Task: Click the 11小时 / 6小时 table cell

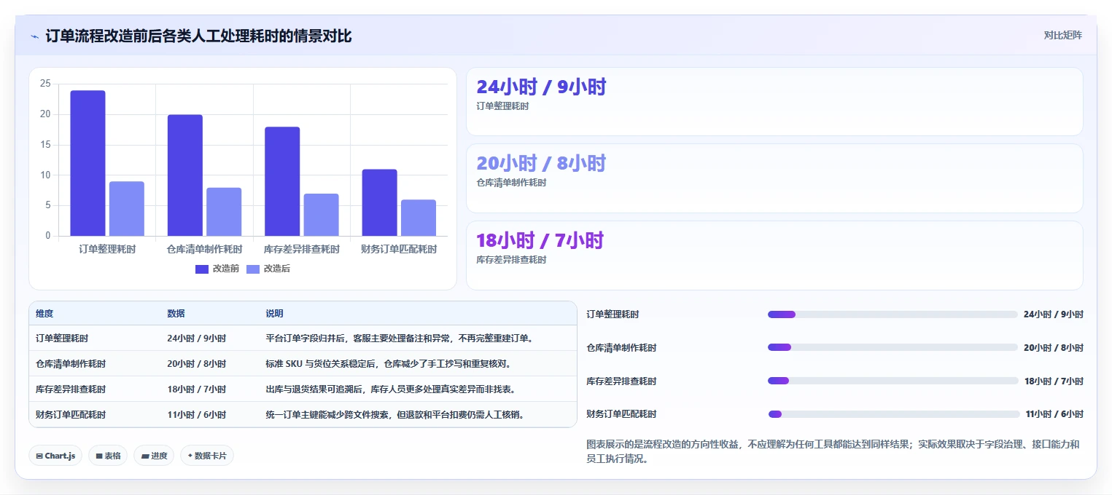Action: (x=197, y=415)
